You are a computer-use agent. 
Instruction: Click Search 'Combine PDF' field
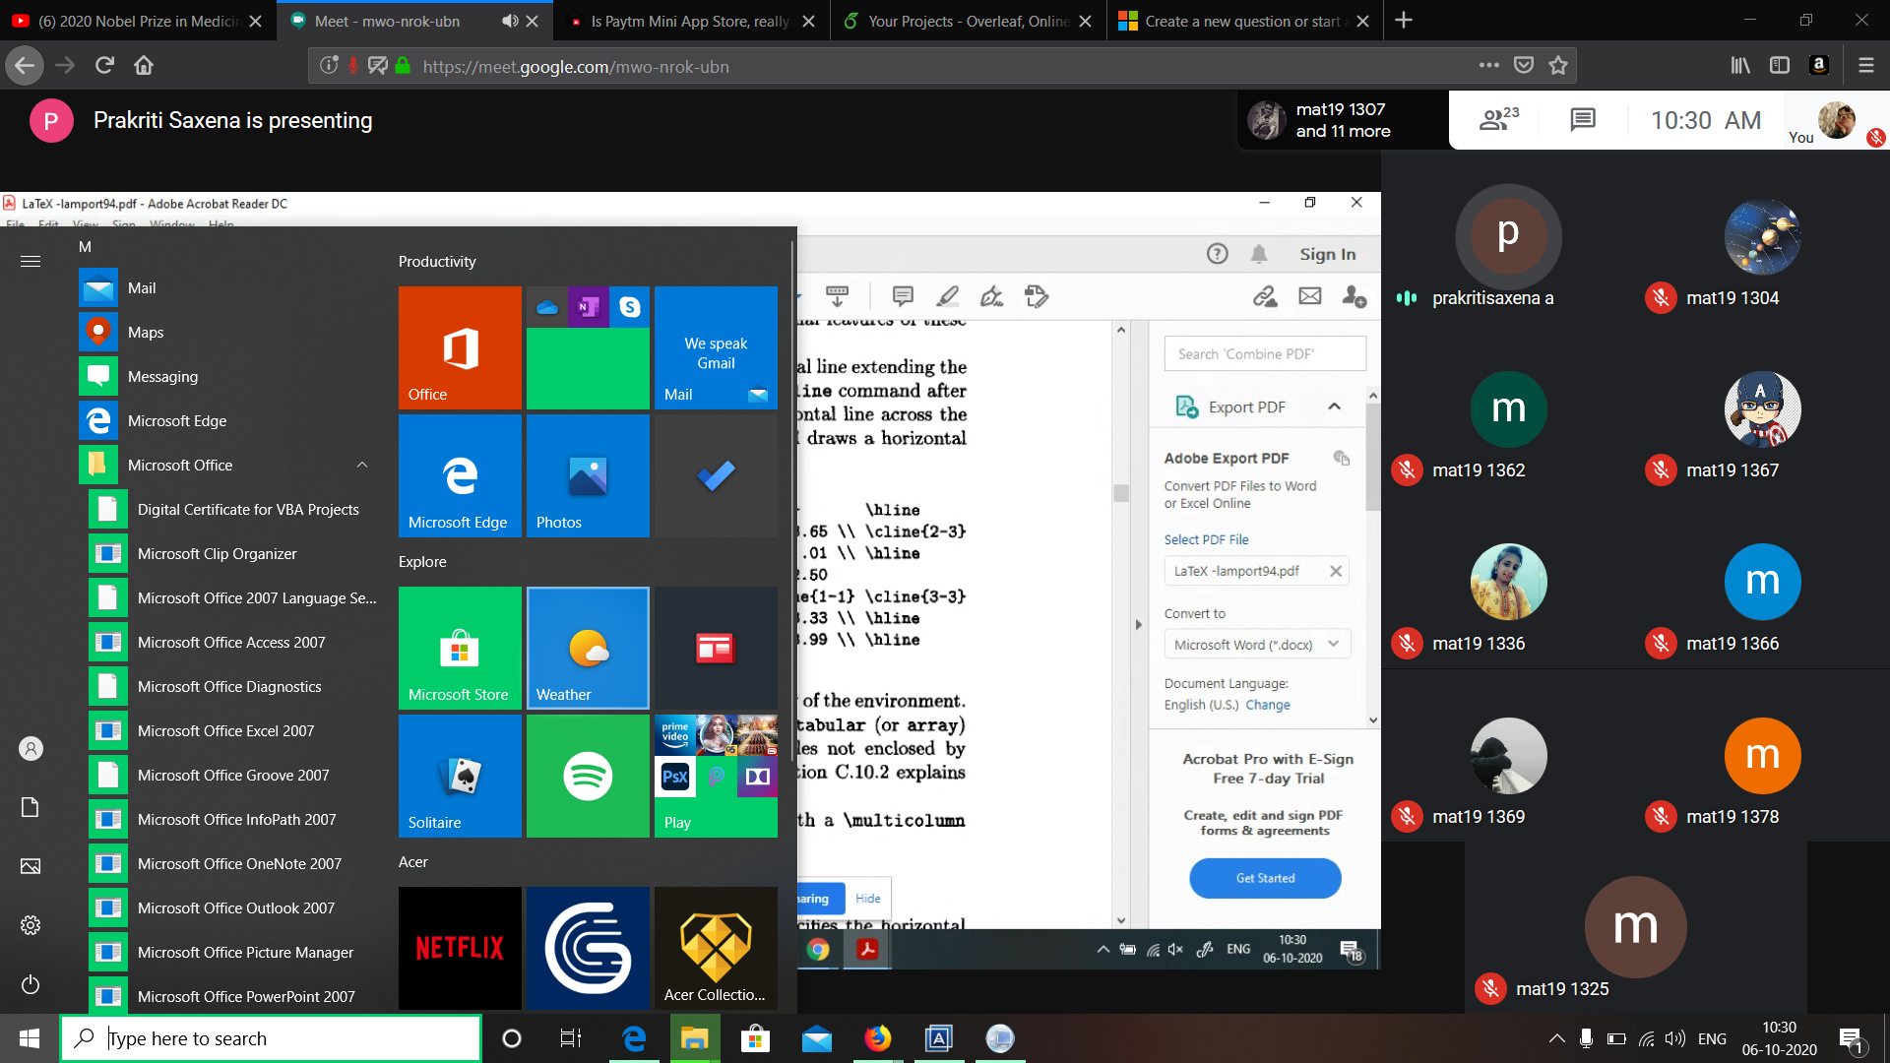click(1265, 353)
